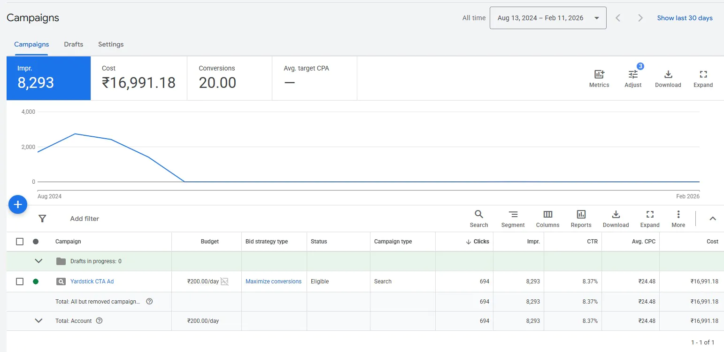The height and width of the screenshot is (352, 724).
Task: Sort by Bid strategy type column header
Action: pos(267,242)
